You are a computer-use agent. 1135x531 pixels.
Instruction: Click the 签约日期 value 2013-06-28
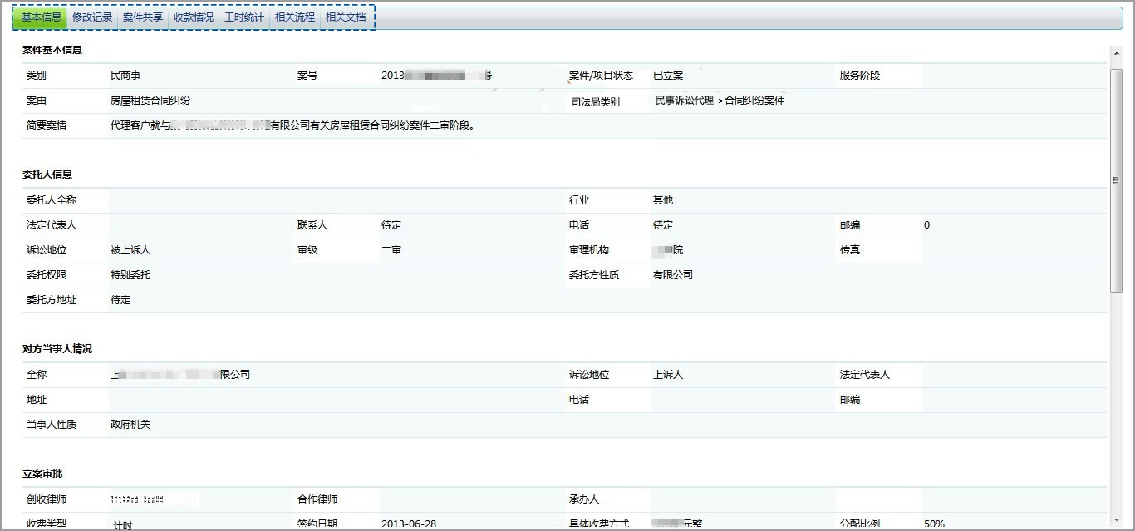409,524
